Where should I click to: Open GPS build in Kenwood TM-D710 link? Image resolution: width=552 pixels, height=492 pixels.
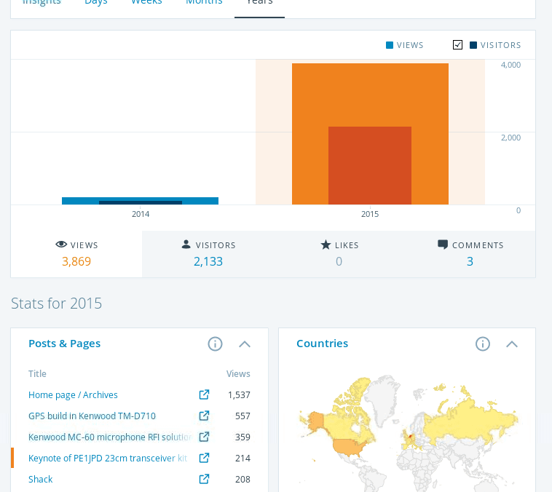[x=92, y=416]
